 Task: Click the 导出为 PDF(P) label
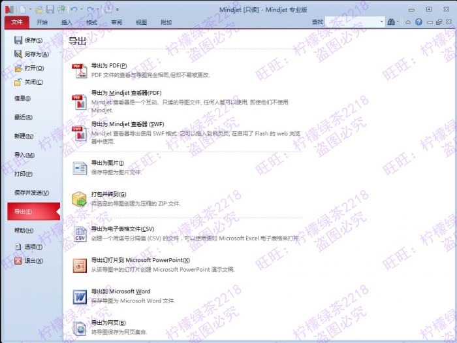coord(109,65)
